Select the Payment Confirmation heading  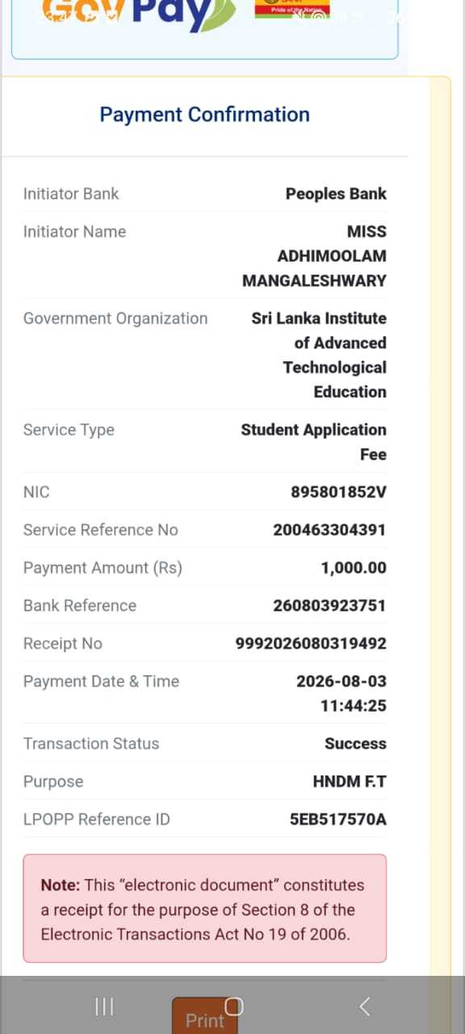click(204, 115)
